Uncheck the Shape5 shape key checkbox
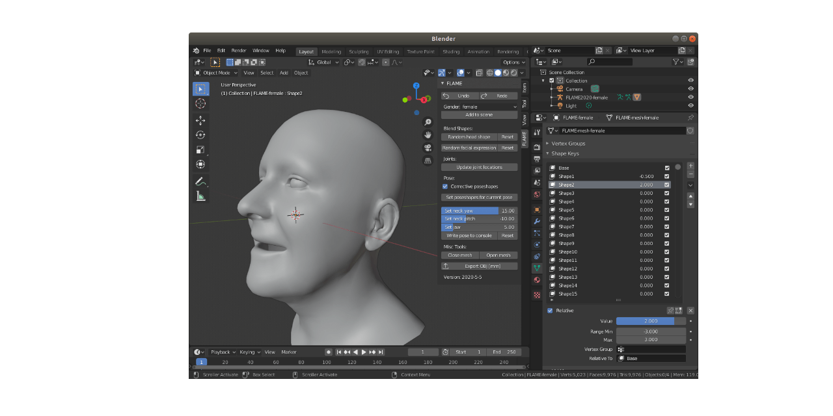This screenshot has width=833, height=416. click(x=666, y=209)
